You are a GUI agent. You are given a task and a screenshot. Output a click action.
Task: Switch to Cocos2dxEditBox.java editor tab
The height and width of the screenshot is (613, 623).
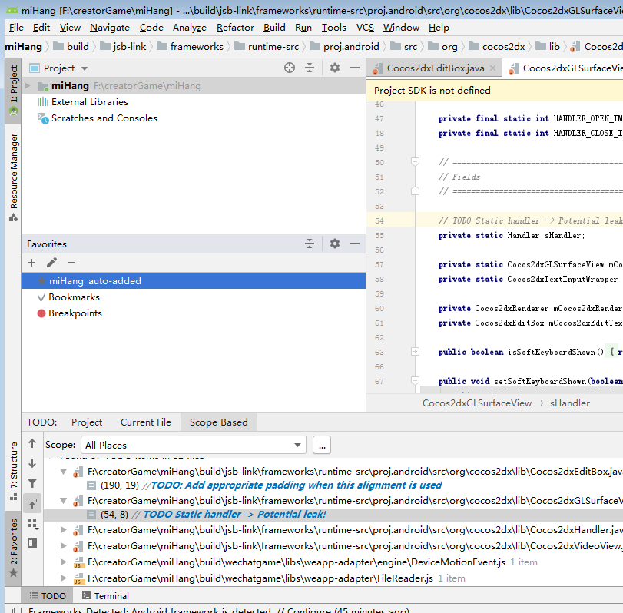tap(435, 68)
